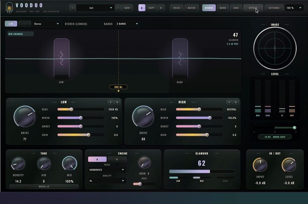Select Engine A
Image resolution: width=308 pixels, height=204 pixels.
97,159
